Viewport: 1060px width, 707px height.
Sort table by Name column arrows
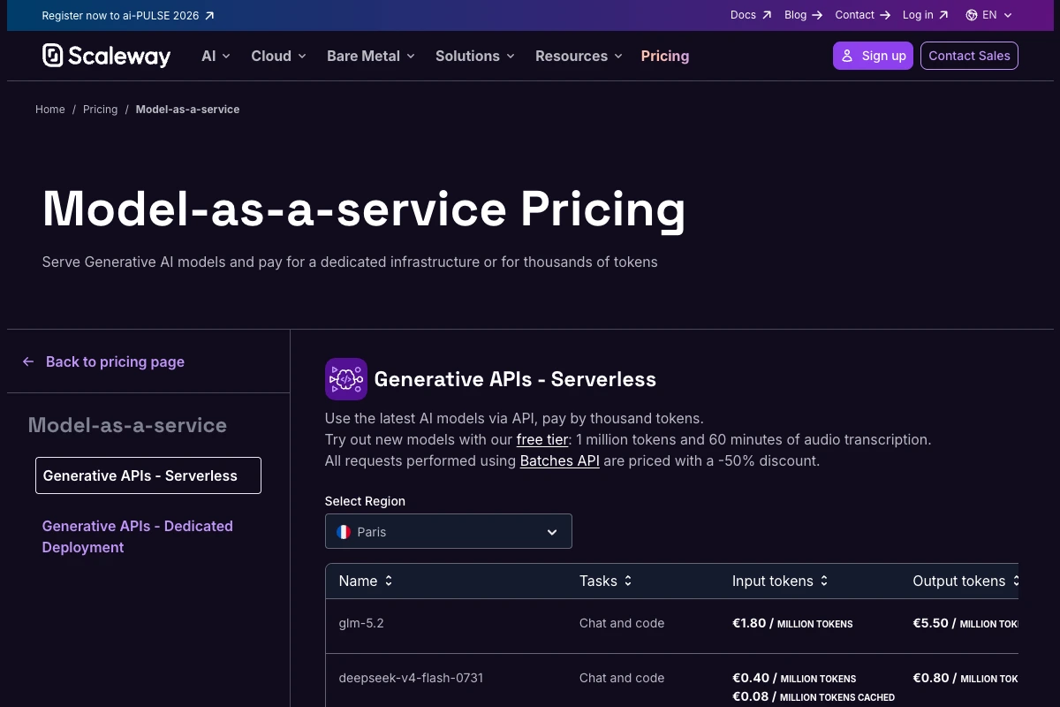tap(388, 581)
